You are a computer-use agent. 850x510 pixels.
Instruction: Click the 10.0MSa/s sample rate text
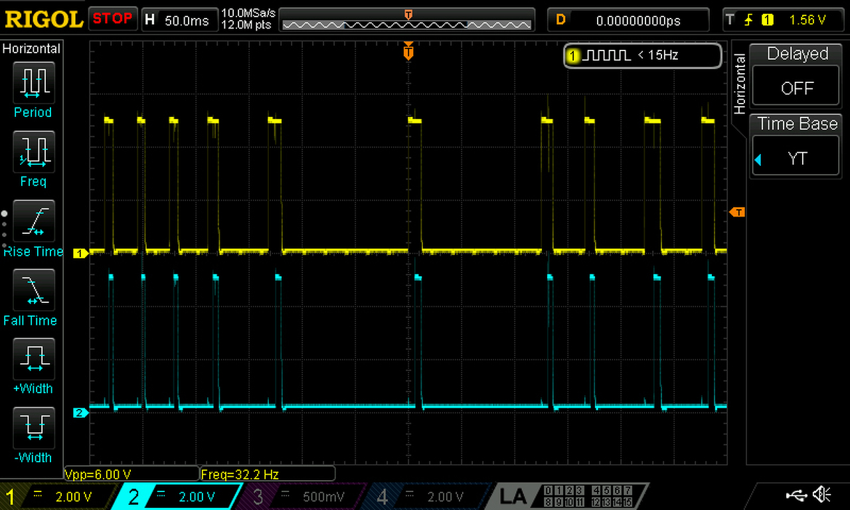coord(248,13)
